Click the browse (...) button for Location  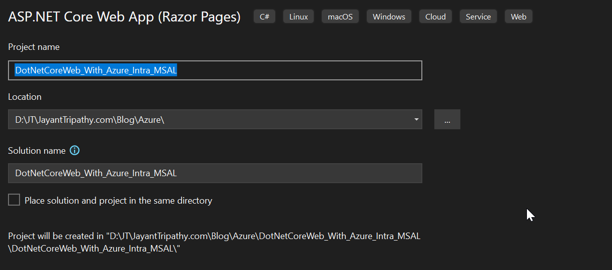pos(447,120)
